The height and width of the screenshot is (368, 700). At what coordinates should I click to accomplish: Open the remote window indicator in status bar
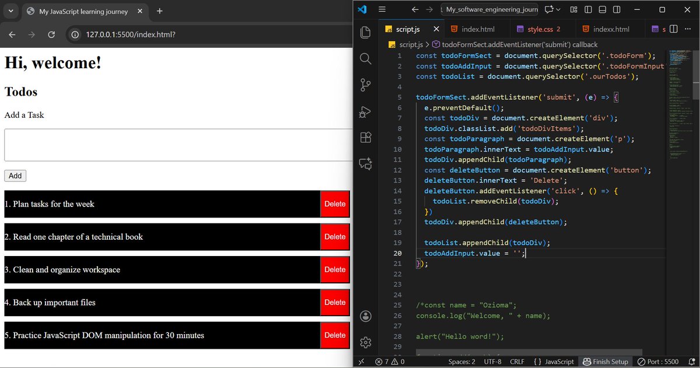click(361, 362)
